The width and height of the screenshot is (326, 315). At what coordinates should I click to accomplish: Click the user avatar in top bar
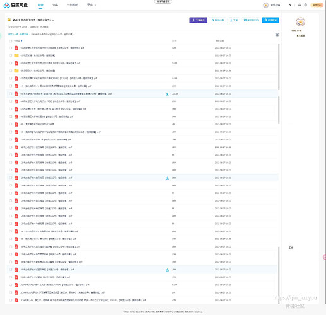[265, 5]
